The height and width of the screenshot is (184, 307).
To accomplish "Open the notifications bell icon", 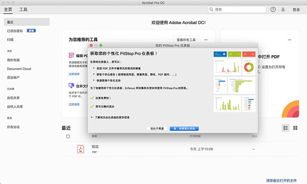I will point(283,9).
